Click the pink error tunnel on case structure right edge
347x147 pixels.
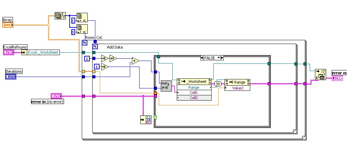point(269,84)
